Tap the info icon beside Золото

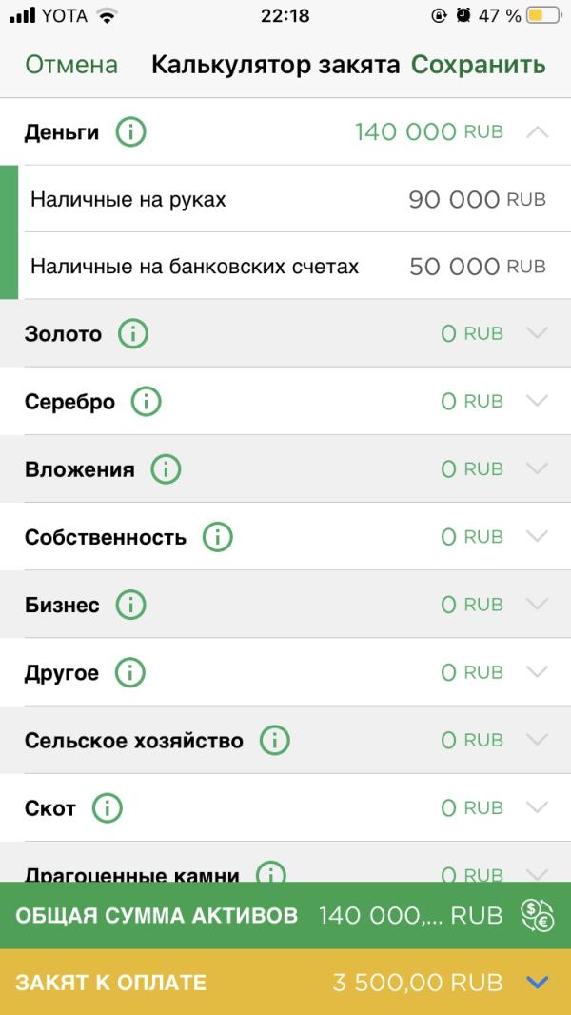click(x=133, y=334)
